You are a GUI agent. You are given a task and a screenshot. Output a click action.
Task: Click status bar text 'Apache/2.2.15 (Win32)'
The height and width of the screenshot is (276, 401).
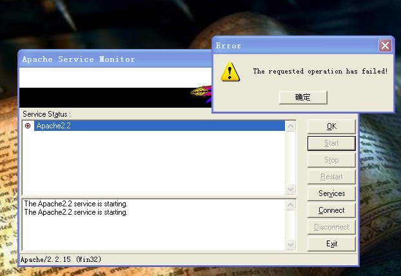coord(61,259)
